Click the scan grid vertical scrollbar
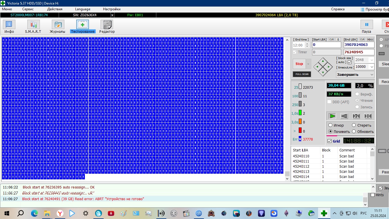The image size is (389, 219). tap(287, 109)
